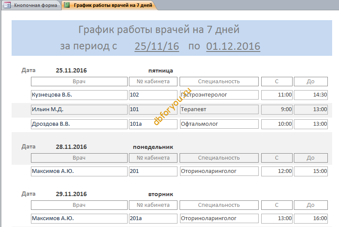
Task: Click the end date 01.12.2016 in the header
Action: coord(233,46)
